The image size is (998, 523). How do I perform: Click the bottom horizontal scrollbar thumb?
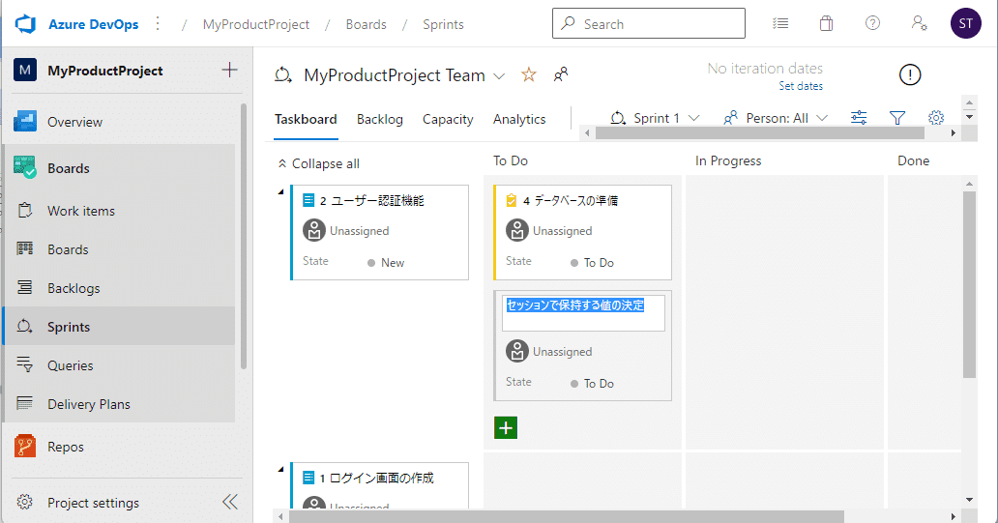coord(566,516)
